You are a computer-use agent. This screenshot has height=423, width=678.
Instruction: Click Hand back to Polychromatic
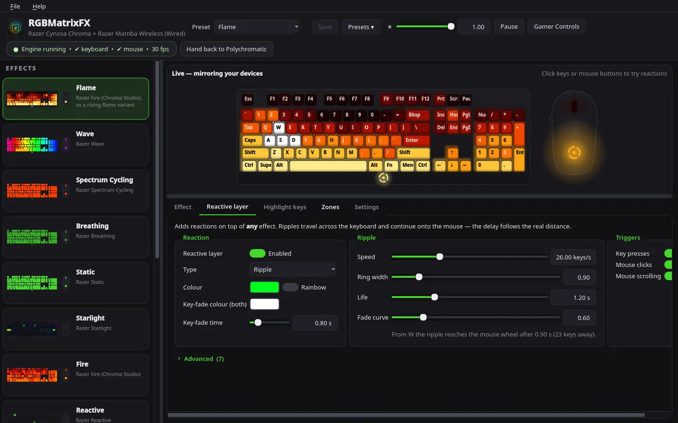tap(226, 49)
